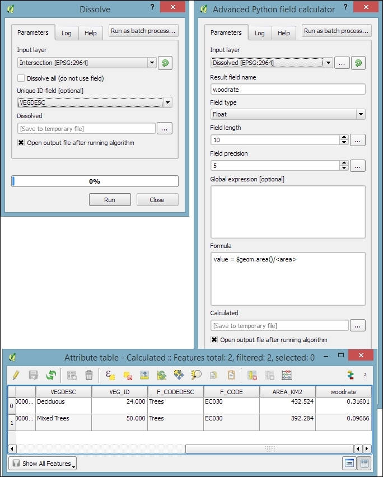383x477 pixels.
Task: Paste from clipboard icon
Action: pyautogui.click(x=231, y=375)
